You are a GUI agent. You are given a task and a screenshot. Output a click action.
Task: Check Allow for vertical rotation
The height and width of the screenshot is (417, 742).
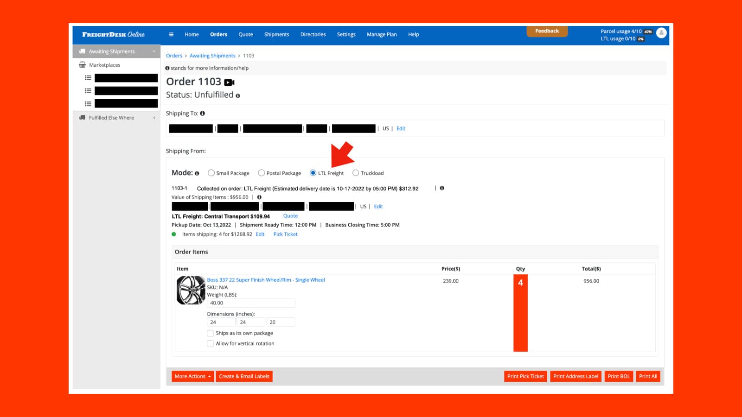pos(210,343)
